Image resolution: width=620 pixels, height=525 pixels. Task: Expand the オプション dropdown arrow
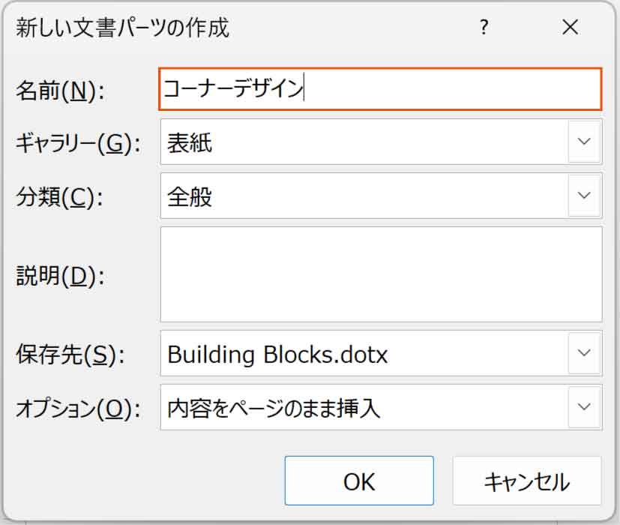pos(584,407)
